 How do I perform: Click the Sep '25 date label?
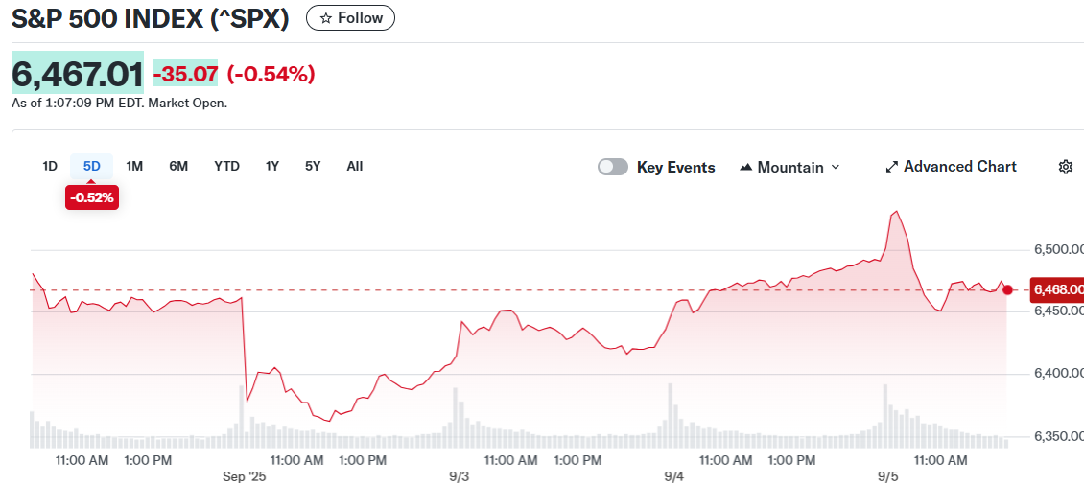coord(244,477)
